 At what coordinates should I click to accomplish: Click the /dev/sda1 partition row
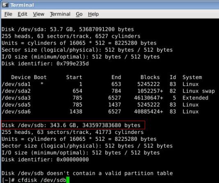click(100, 84)
